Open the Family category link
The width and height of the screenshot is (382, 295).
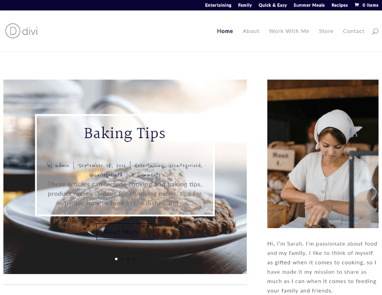point(245,5)
